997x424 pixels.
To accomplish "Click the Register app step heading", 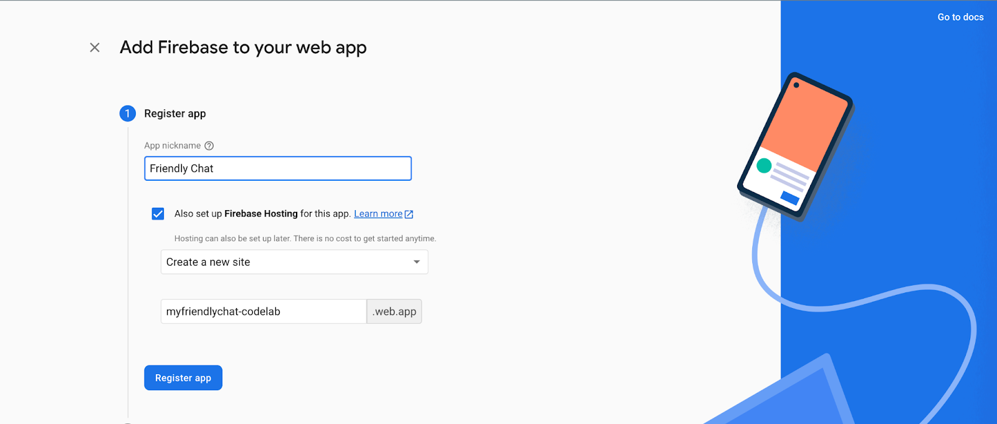I will pos(174,113).
